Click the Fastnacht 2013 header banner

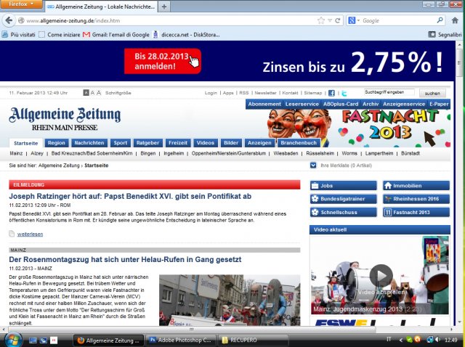[x=357, y=128]
